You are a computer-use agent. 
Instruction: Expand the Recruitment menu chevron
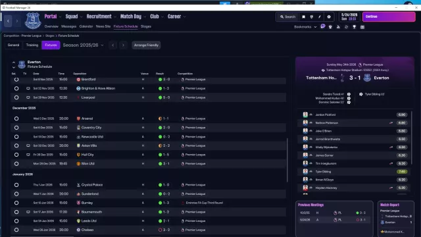tap(115, 16)
